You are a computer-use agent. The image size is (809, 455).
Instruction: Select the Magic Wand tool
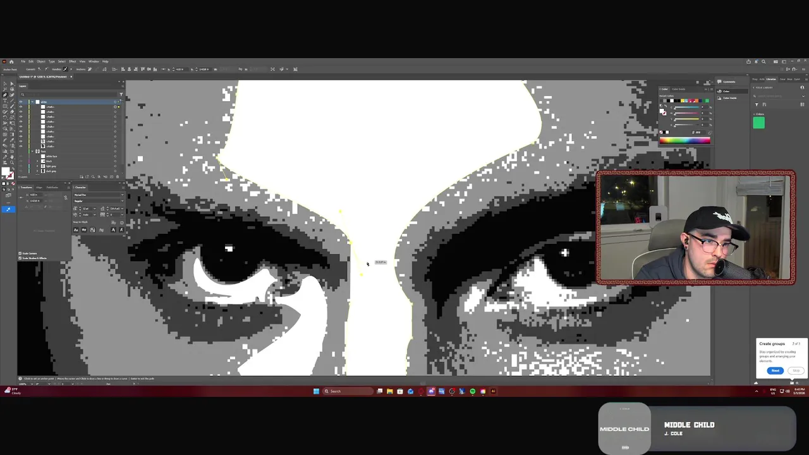[5, 89]
